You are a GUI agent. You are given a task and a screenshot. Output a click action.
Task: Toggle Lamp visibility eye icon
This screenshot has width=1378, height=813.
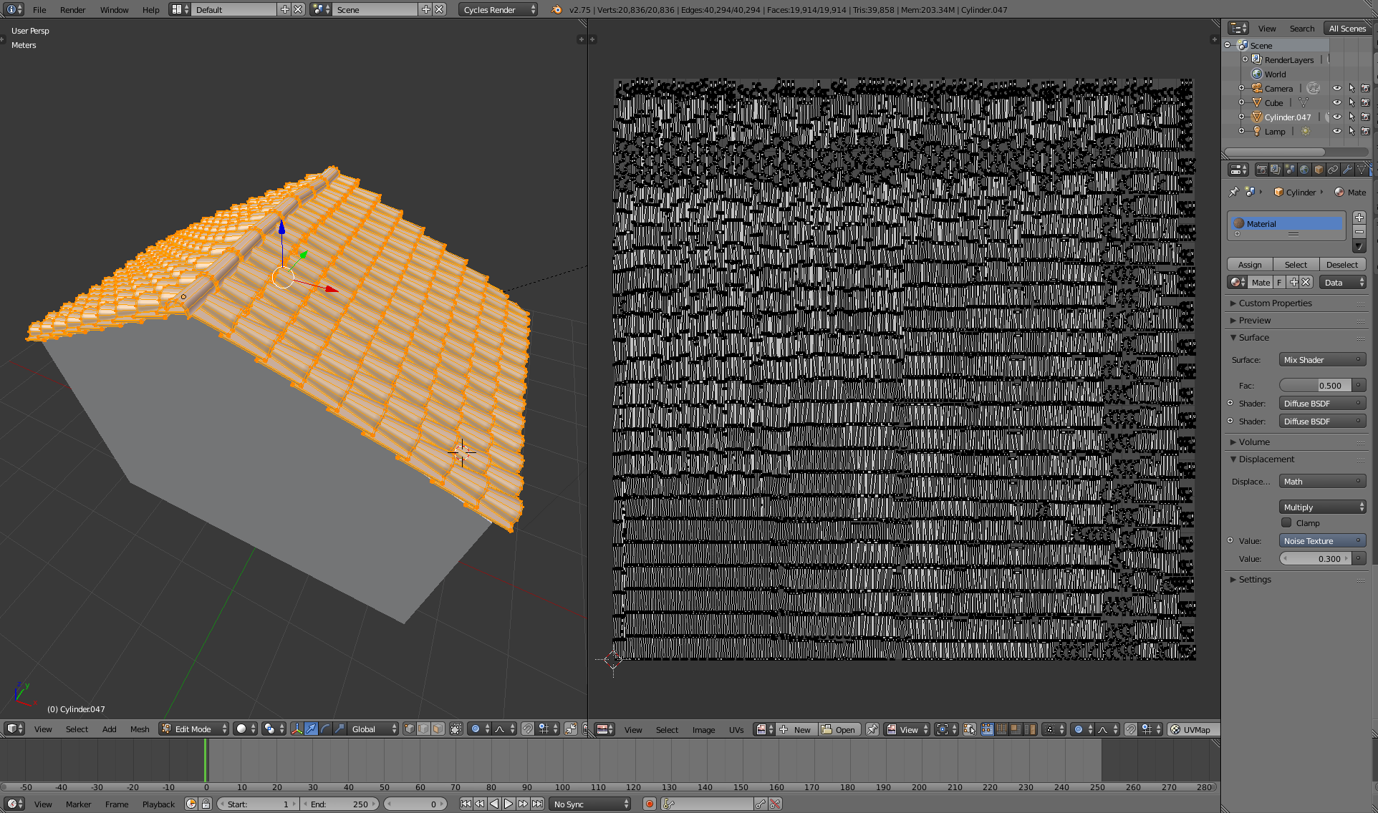(x=1336, y=131)
